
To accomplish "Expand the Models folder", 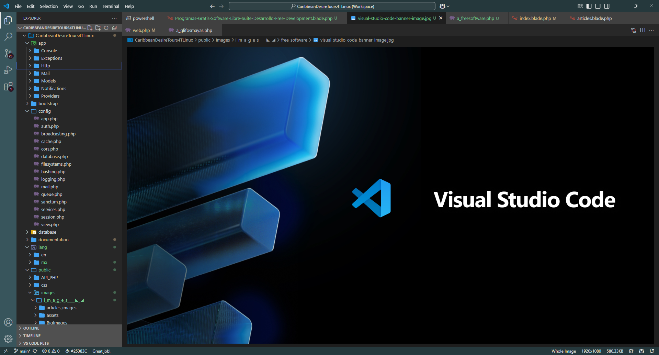I will pos(69,81).
